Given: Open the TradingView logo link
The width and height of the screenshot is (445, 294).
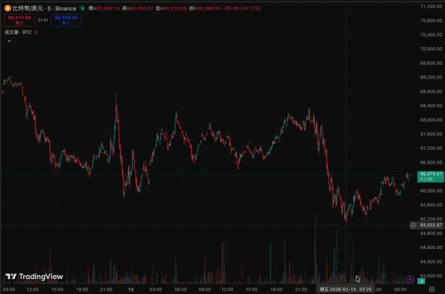Looking at the screenshot, I should coord(34,277).
